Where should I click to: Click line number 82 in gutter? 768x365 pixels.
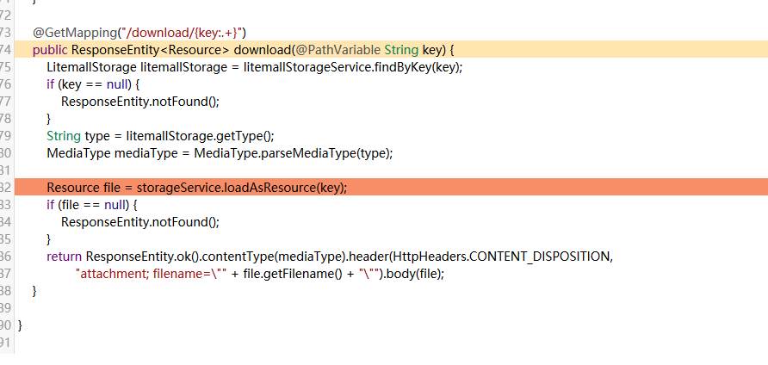pyautogui.click(x=6, y=188)
